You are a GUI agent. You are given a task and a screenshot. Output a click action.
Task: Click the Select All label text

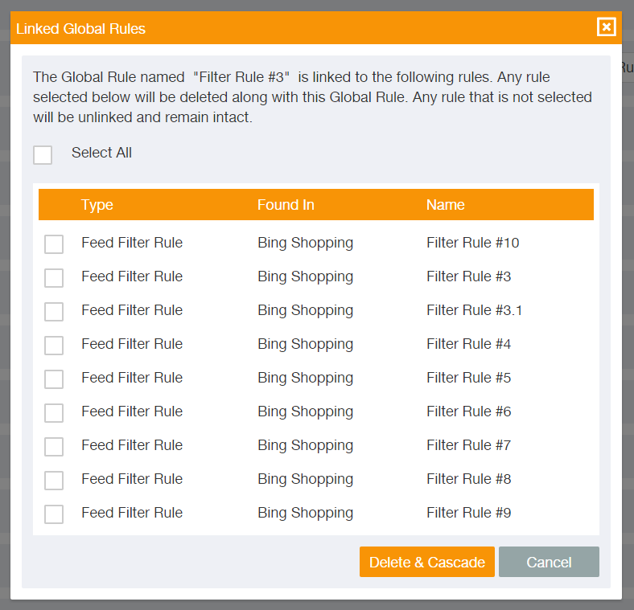click(101, 153)
